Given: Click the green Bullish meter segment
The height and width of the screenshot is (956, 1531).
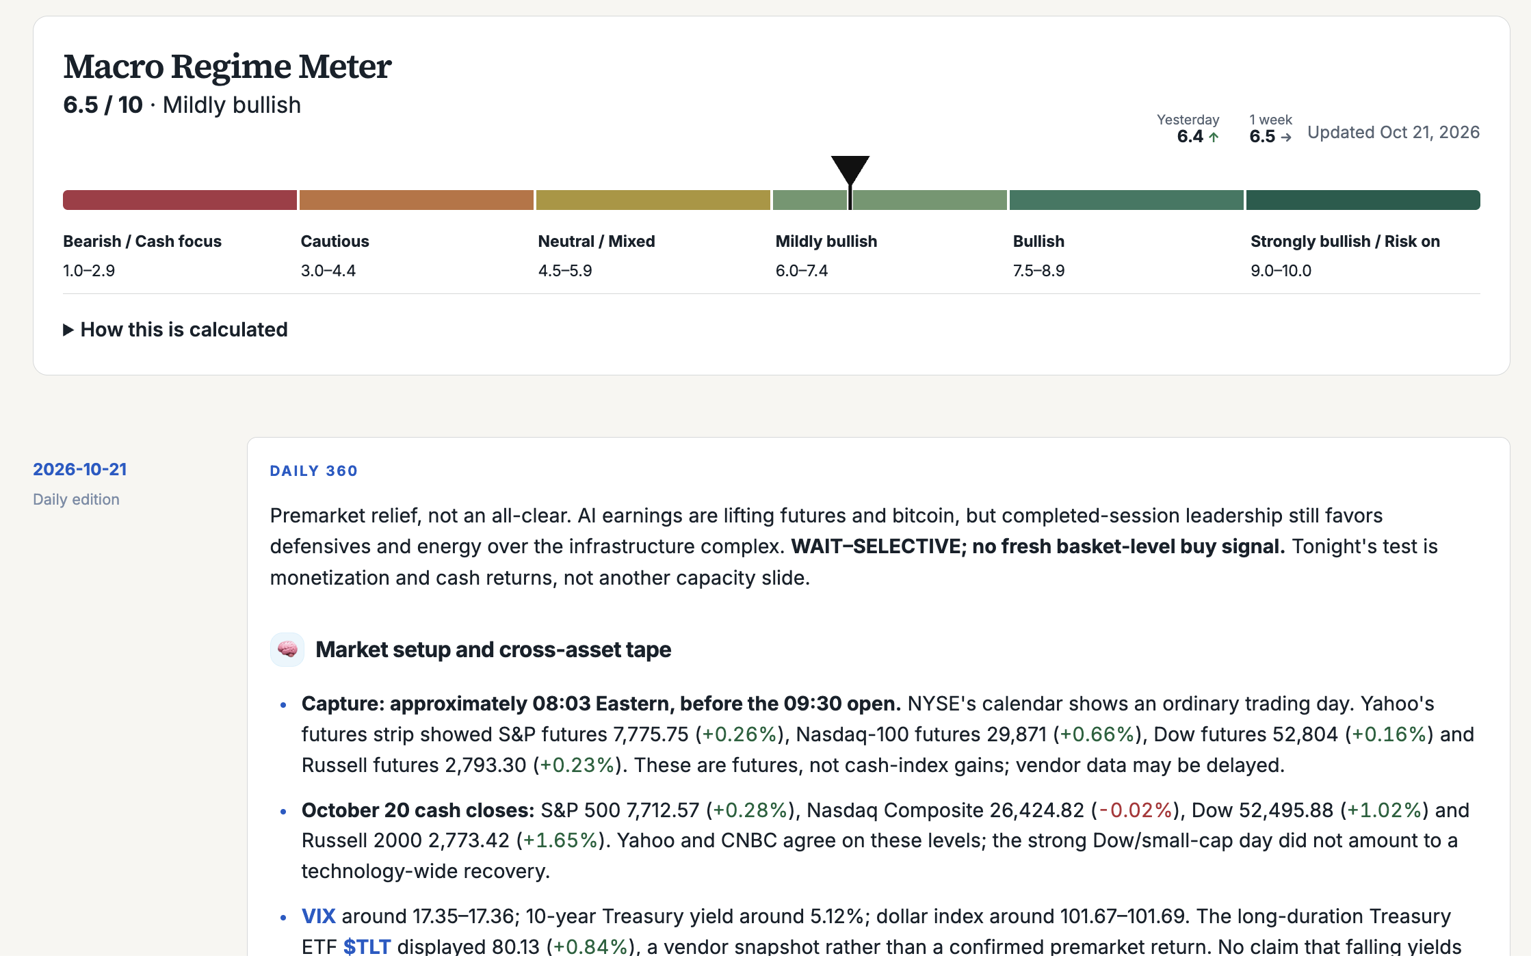Looking at the screenshot, I should (1127, 200).
